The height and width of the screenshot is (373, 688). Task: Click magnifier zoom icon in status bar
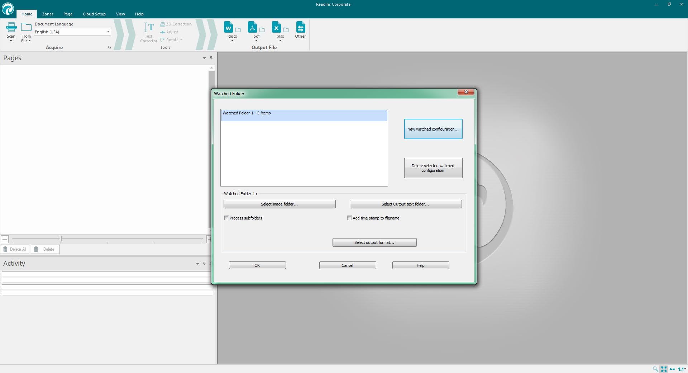(x=655, y=369)
